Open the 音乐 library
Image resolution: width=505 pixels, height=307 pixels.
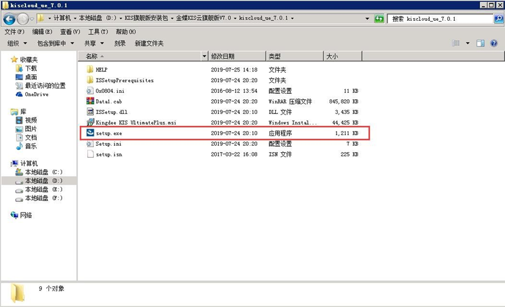31,146
